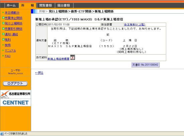The height and width of the screenshot is (136, 184).
Task: Open the 通知・連絡 sidebar link
Action: point(11,34)
